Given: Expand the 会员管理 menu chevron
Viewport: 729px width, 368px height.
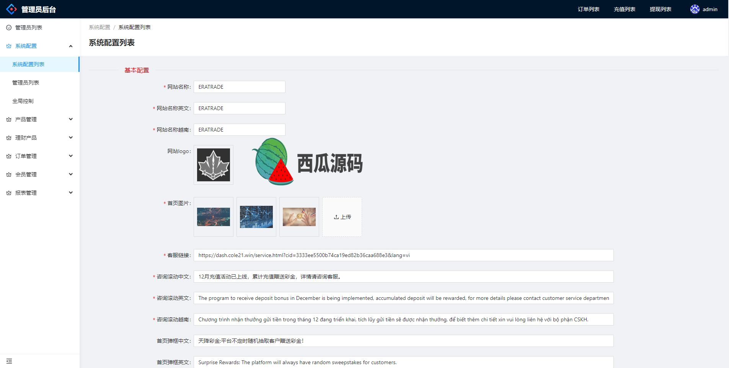Looking at the screenshot, I should pos(71,174).
